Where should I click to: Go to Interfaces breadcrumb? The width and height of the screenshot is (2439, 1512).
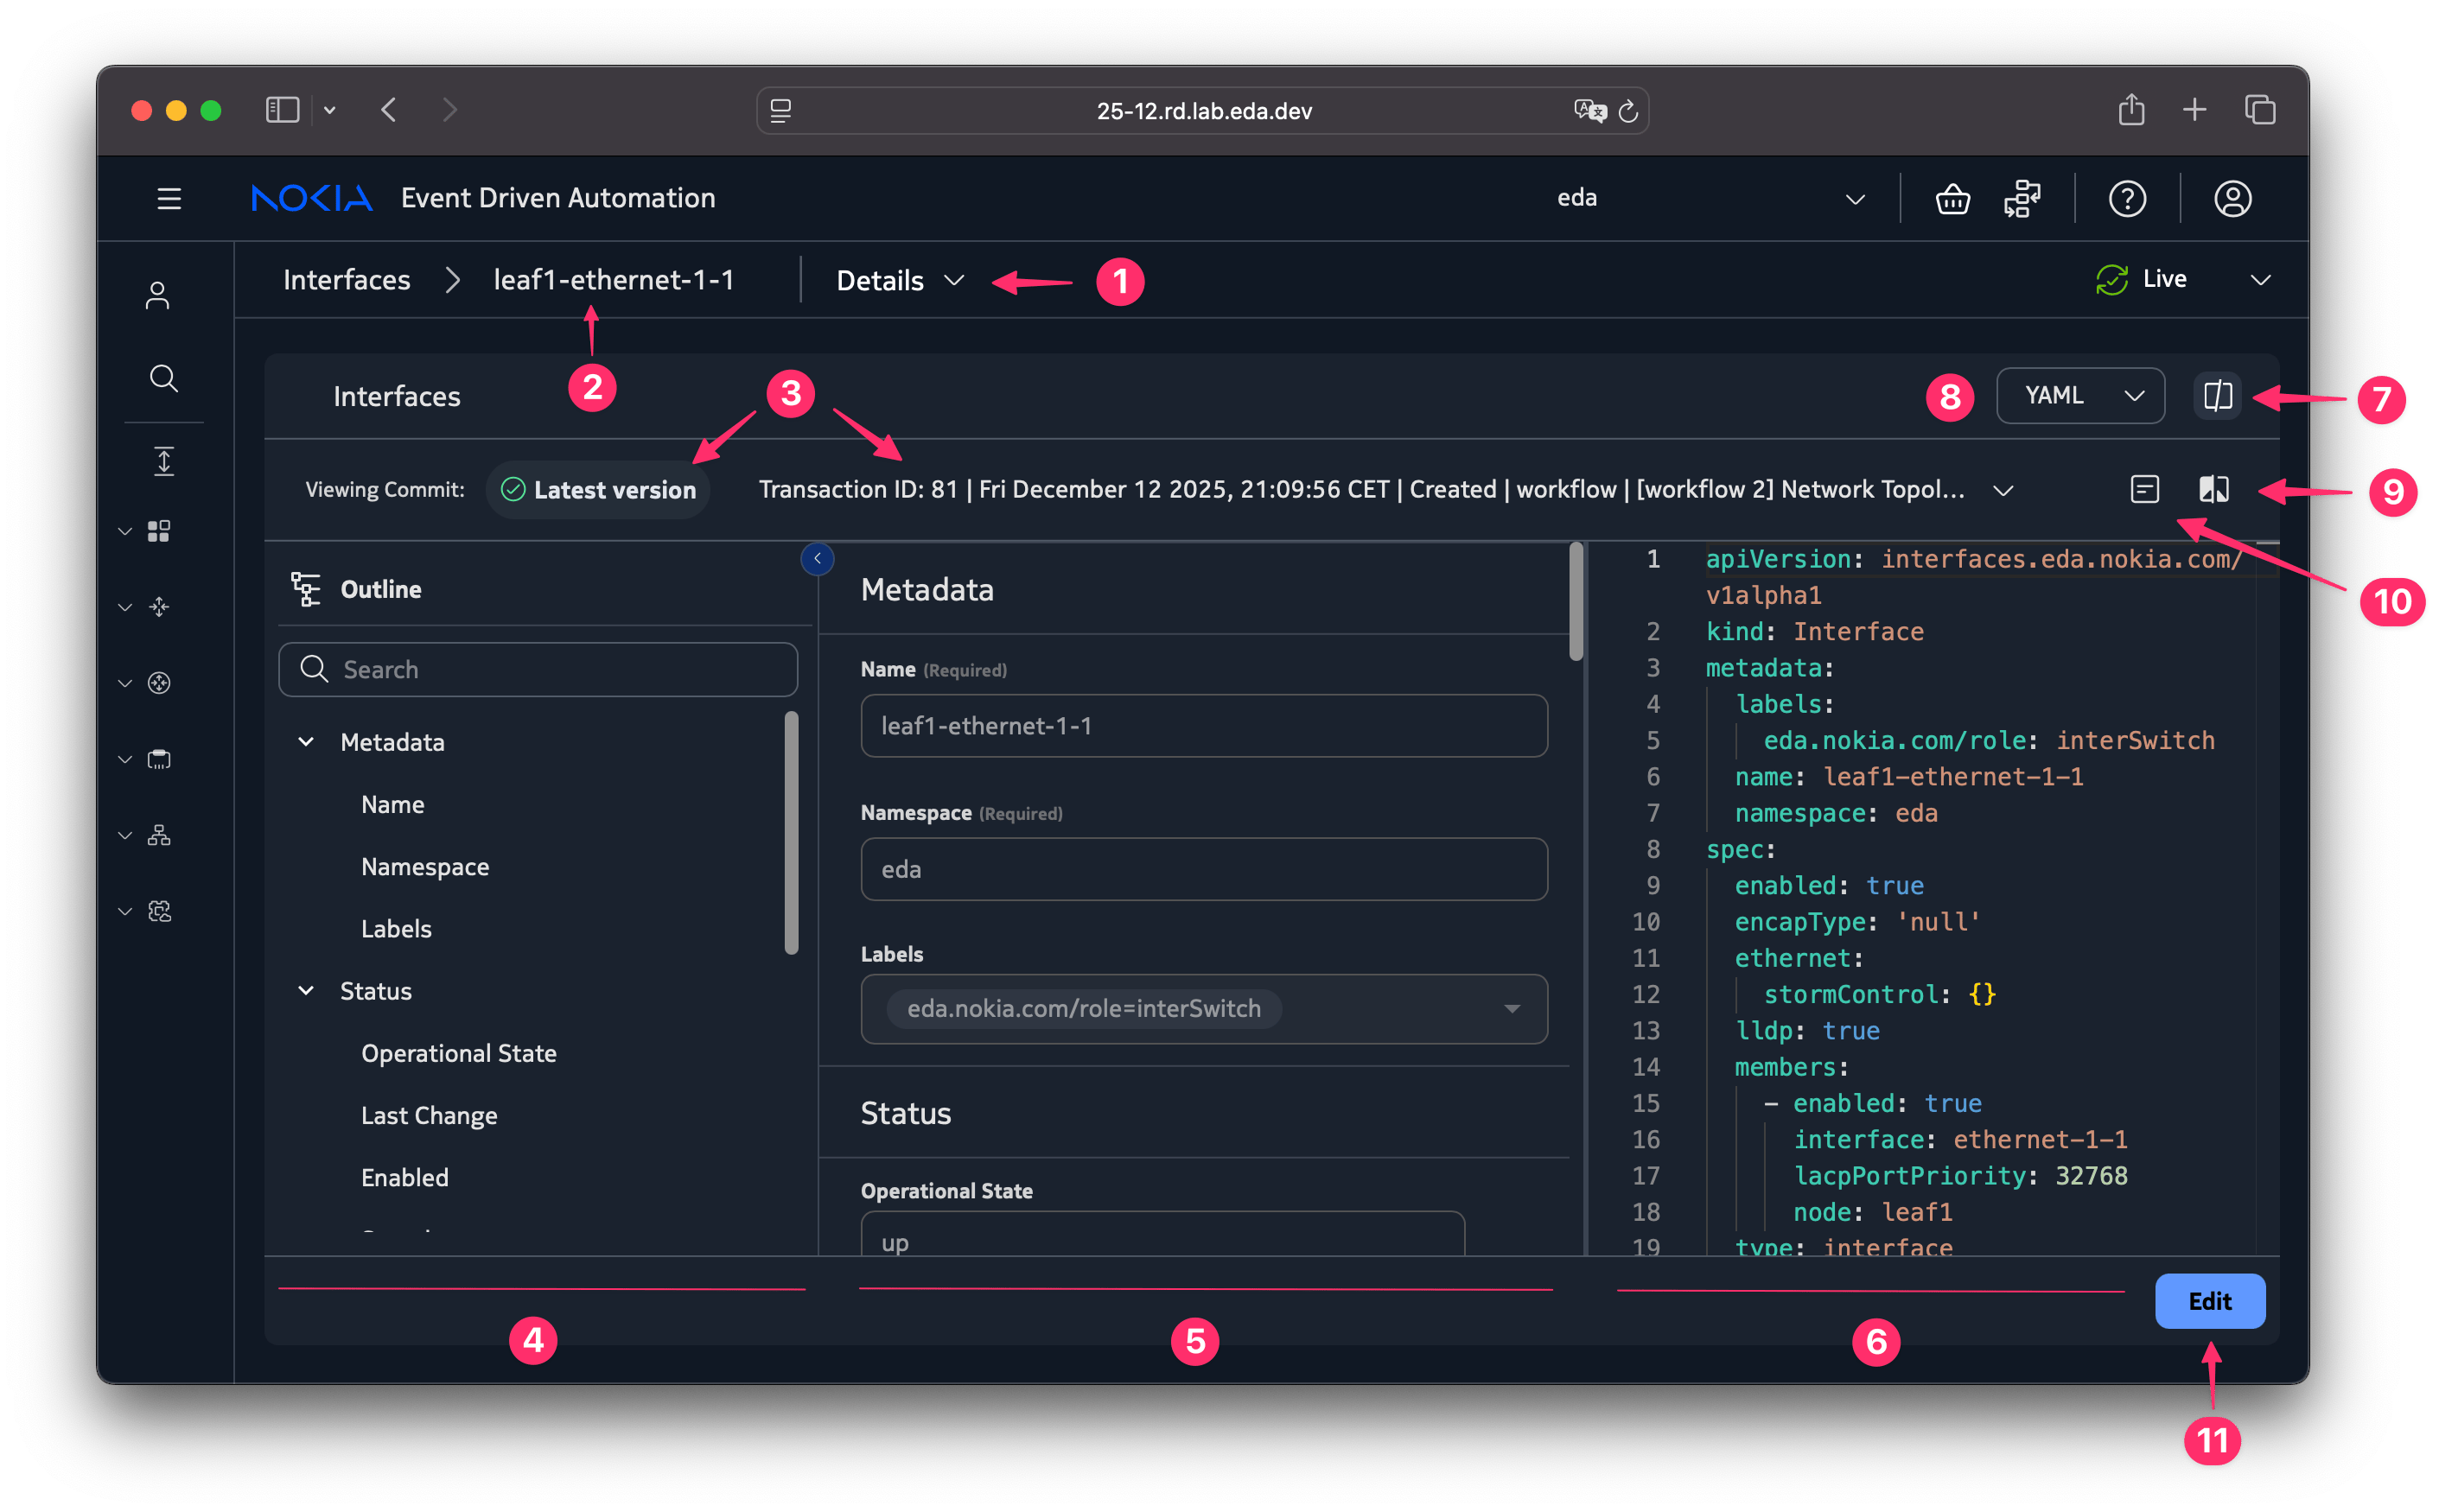pyautogui.click(x=346, y=280)
